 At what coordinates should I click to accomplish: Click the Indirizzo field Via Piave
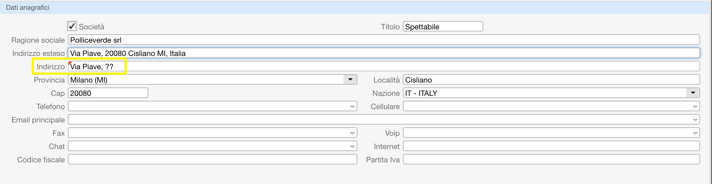point(384,66)
